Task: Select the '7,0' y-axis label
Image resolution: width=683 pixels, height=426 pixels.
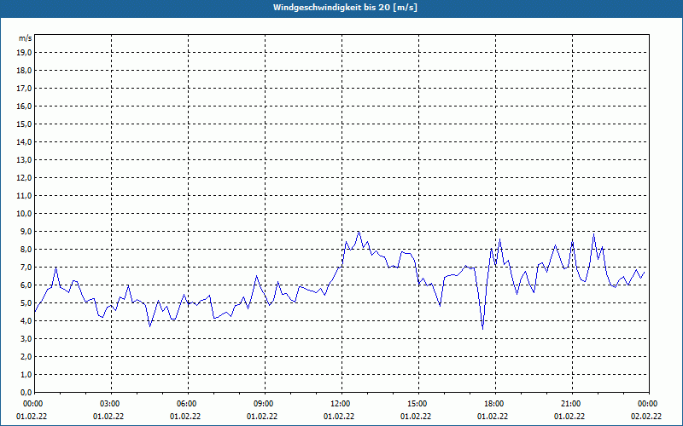Action: click(x=26, y=267)
